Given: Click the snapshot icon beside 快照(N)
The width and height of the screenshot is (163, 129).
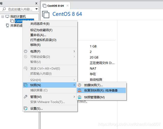Looking at the screenshot, I should [x=26, y=85].
